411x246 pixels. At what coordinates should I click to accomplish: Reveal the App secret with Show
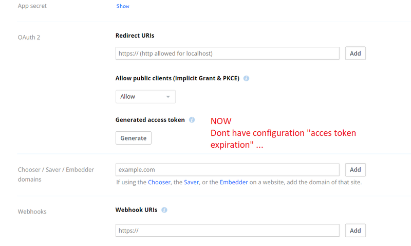coord(123,6)
